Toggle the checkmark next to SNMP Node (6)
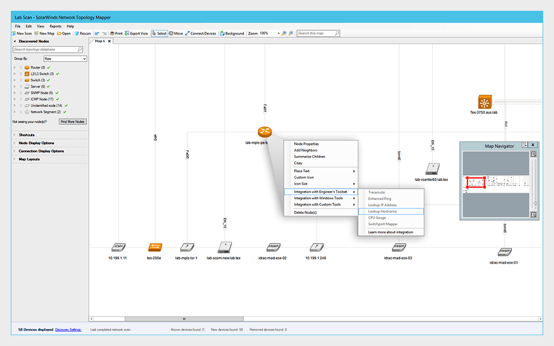Image resolution: width=554 pixels, height=346 pixels. tap(56, 93)
